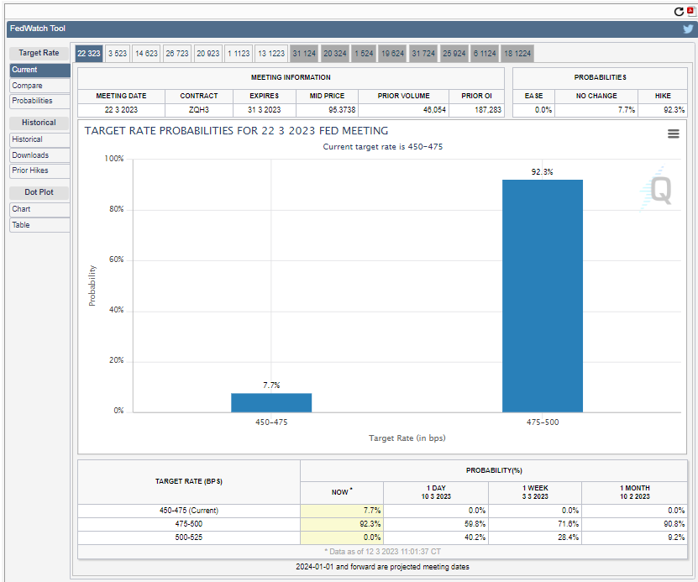Select the 18 1224 meeting tab
Image resolution: width=698 pixels, height=582 pixels.
pos(517,54)
